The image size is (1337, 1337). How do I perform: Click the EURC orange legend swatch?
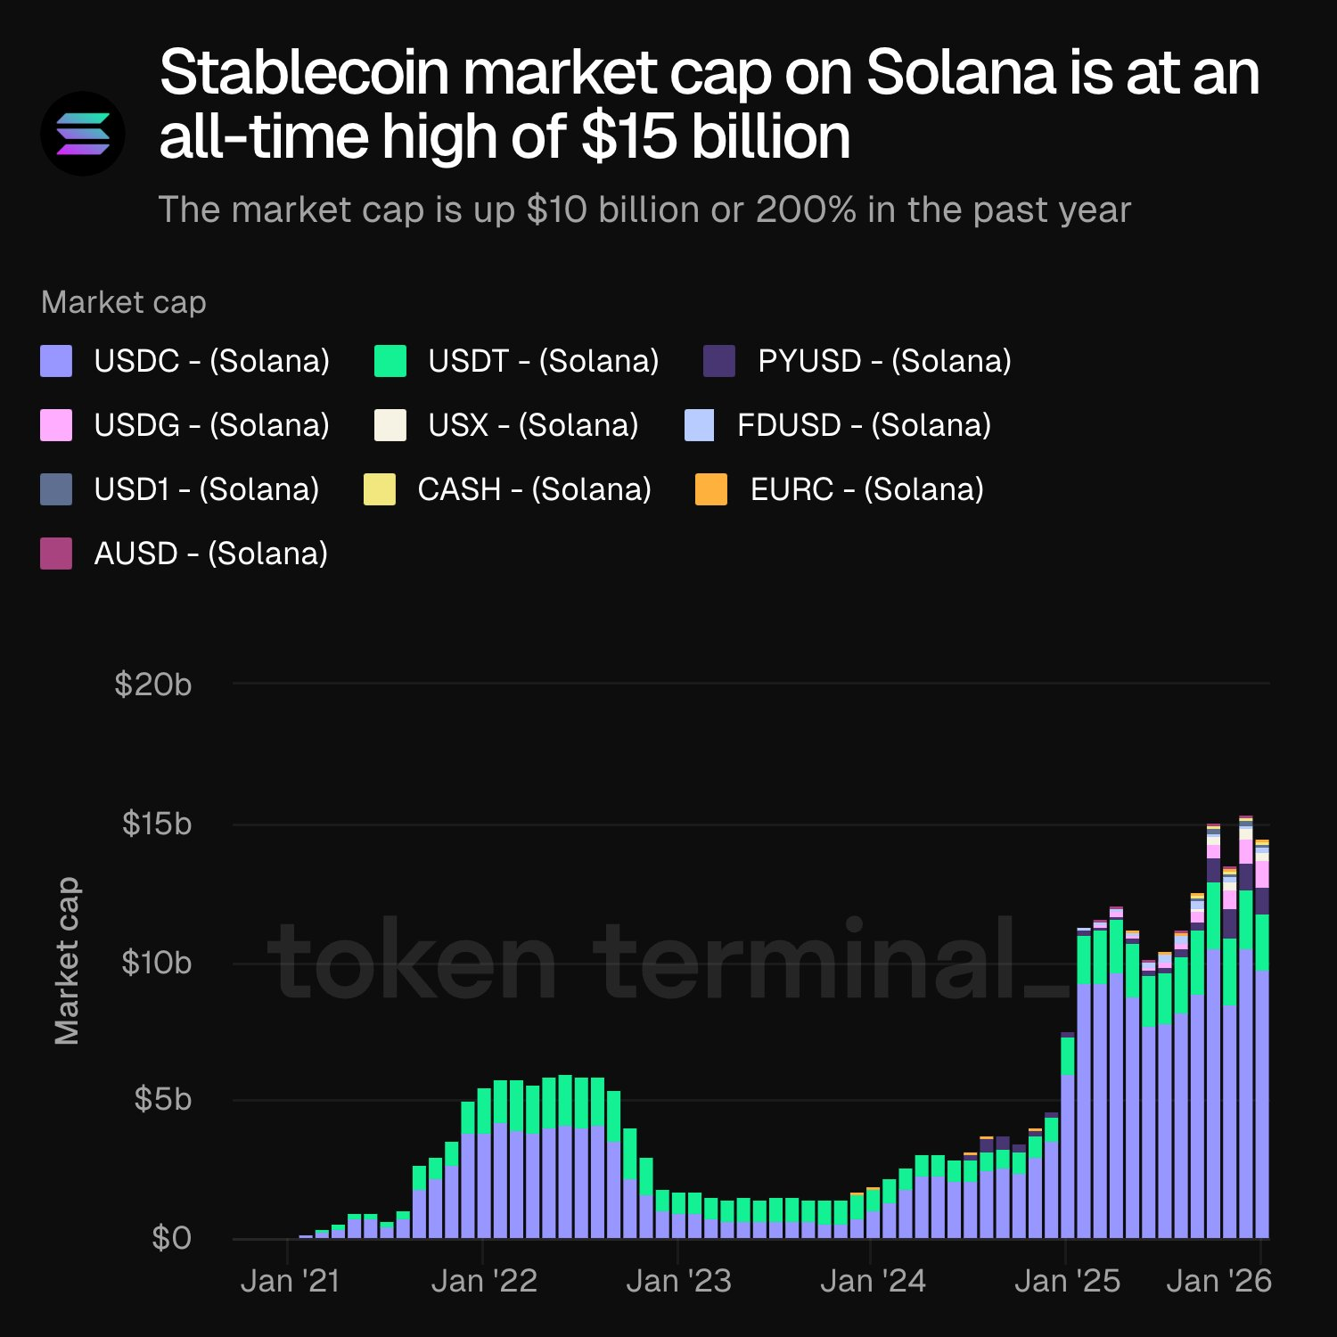pyautogui.click(x=711, y=489)
